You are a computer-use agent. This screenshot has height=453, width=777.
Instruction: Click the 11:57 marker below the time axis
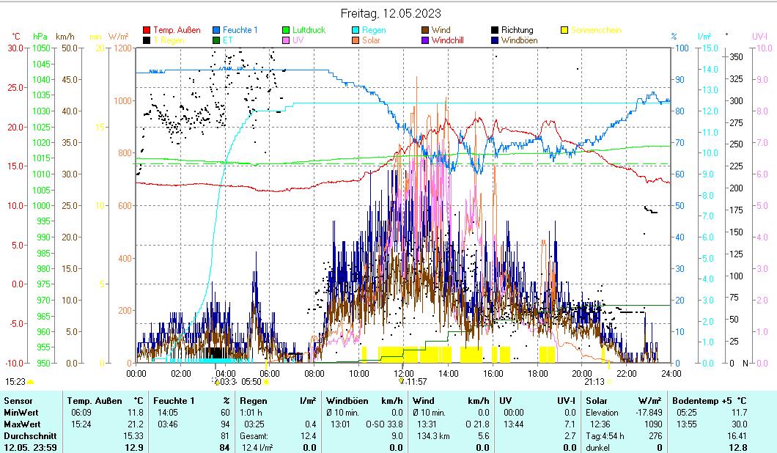tap(417, 381)
